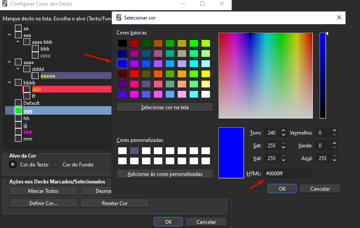Viewport: 360px width, 228px height.
Task: Click the HTML hex color input field
Action: [287, 173]
